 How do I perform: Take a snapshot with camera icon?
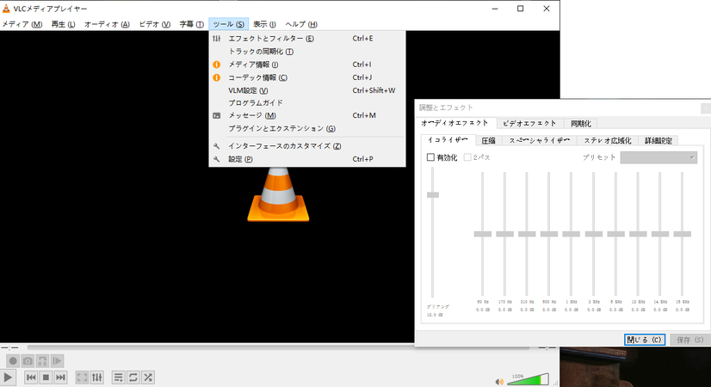pyautogui.click(x=28, y=361)
